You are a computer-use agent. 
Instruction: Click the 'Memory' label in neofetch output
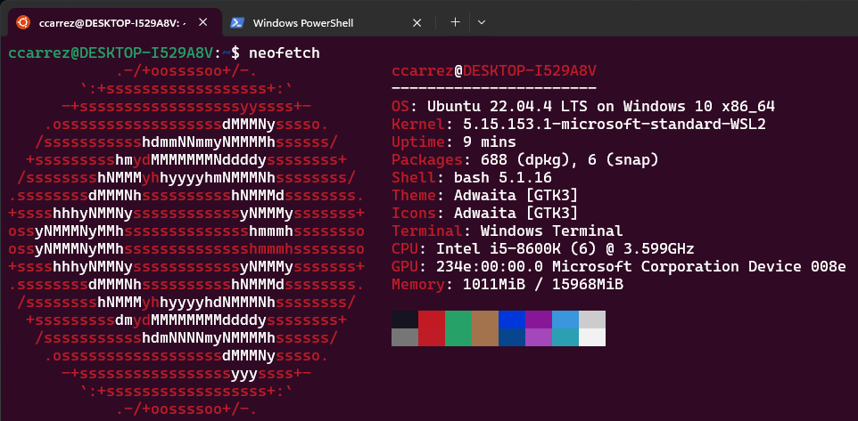tap(418, 285)
